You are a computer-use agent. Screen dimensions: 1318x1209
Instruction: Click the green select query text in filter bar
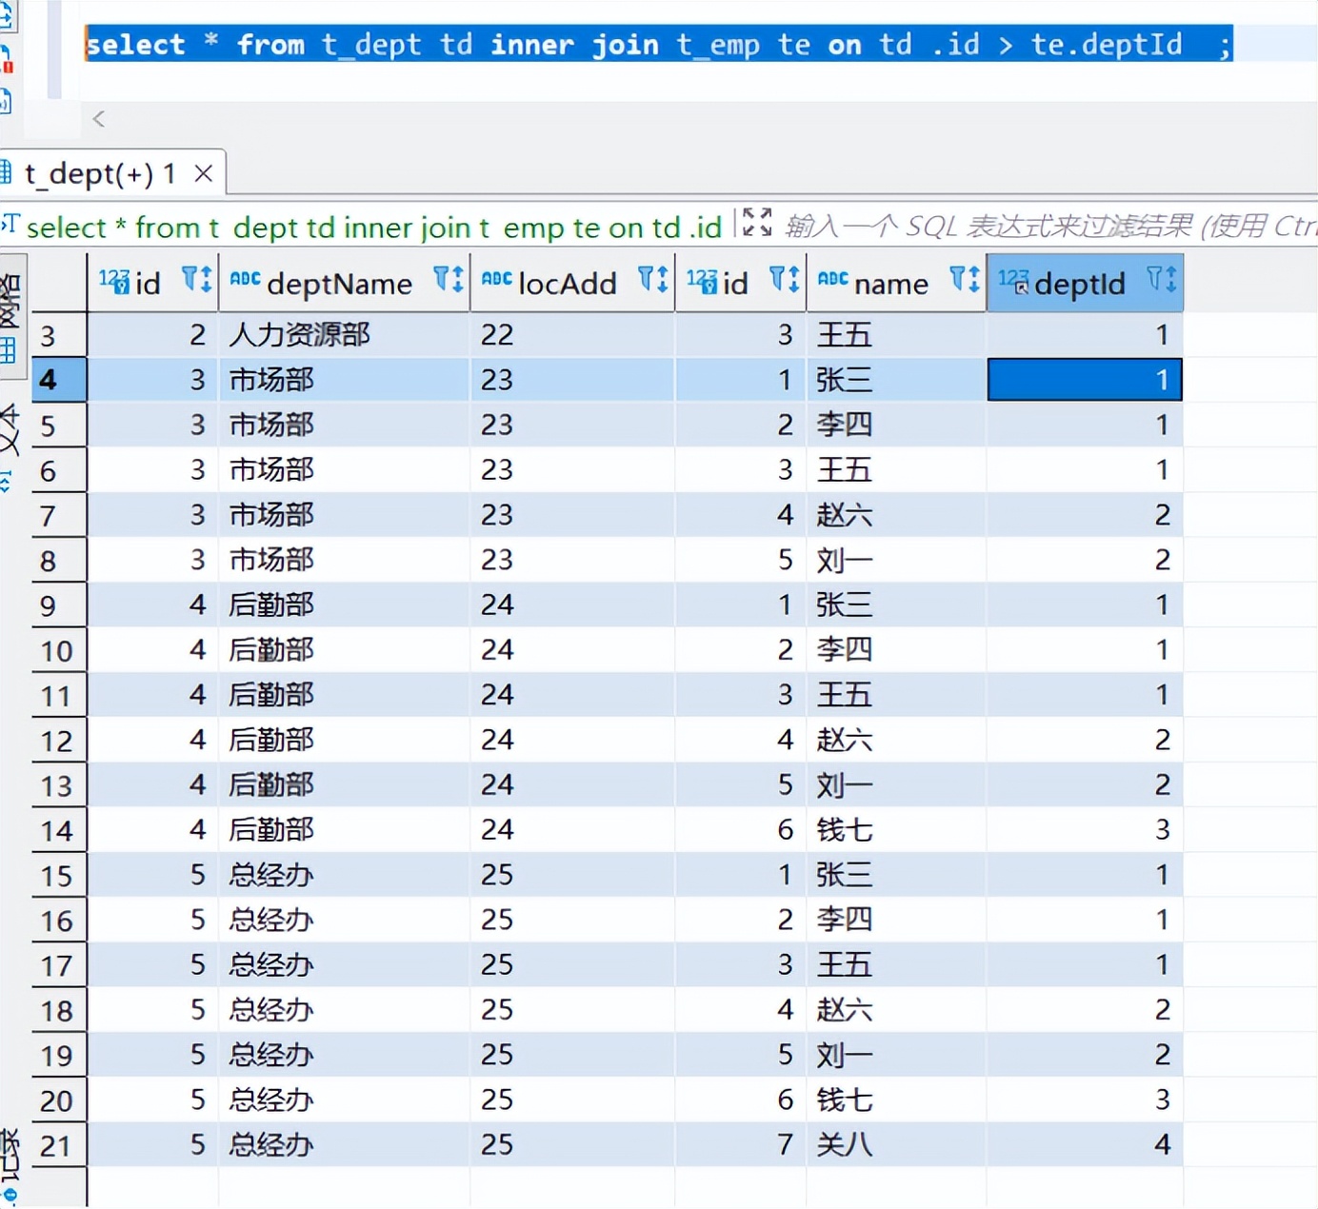coord(373,228)
